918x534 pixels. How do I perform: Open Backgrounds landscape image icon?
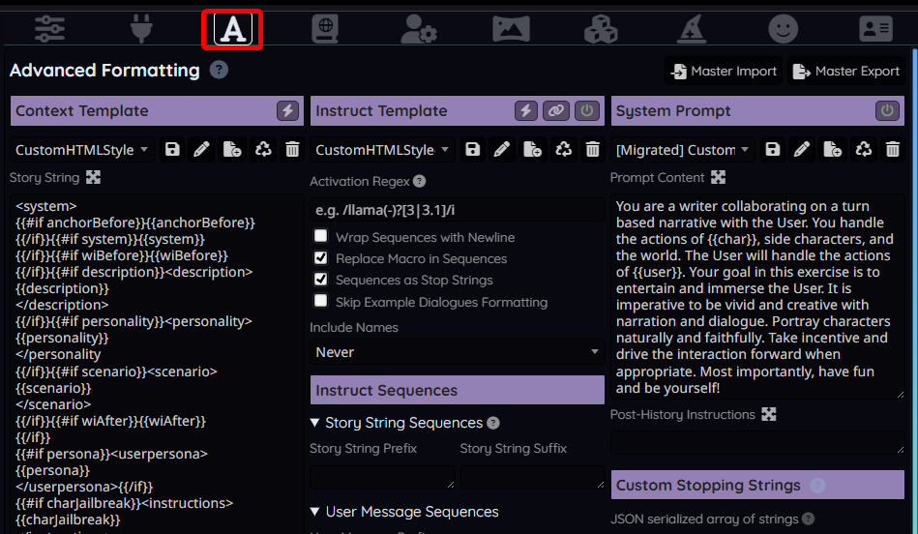click(511, 29)
